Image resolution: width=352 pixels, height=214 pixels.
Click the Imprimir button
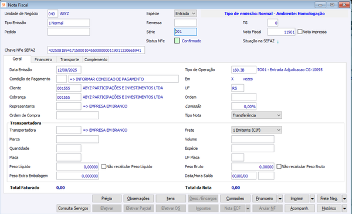tap(297, 199)
